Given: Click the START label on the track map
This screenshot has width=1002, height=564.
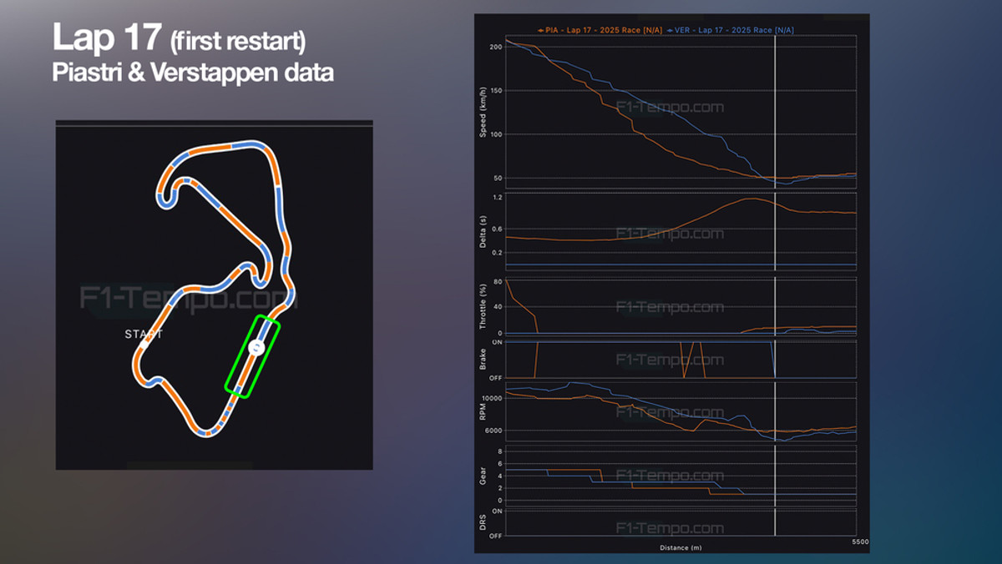Looking at the screenshot, I should (144, 335).
